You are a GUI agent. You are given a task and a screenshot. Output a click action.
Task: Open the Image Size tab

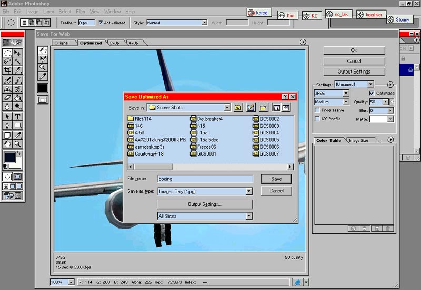[358, 140]
